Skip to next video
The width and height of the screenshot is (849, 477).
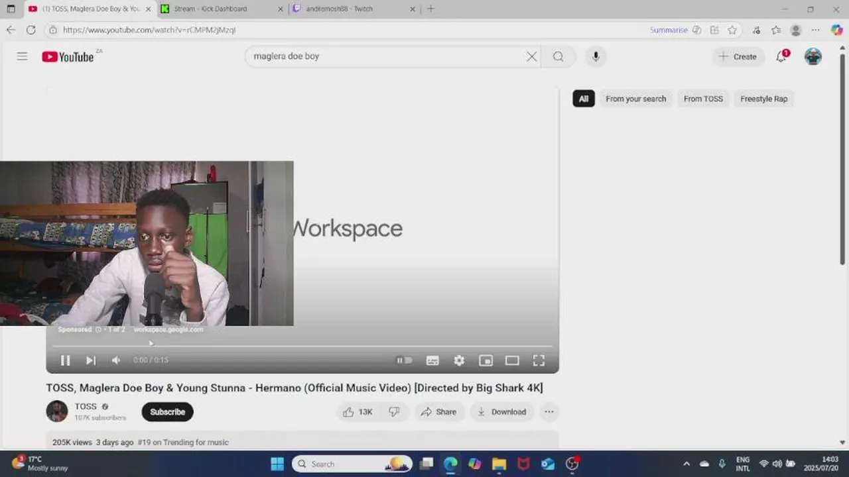coord(91,360)
